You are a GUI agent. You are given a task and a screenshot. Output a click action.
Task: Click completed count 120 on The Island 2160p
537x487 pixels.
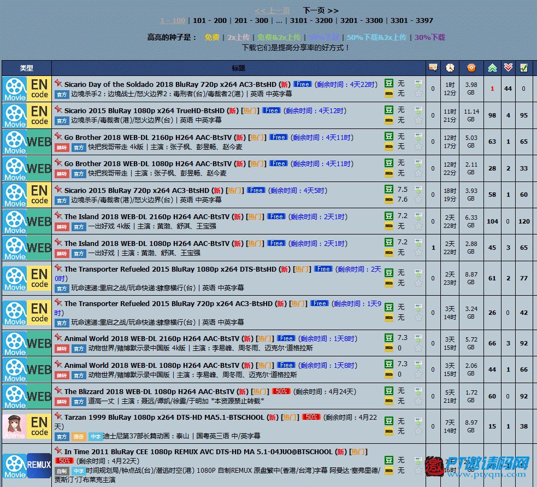(524, 221)
